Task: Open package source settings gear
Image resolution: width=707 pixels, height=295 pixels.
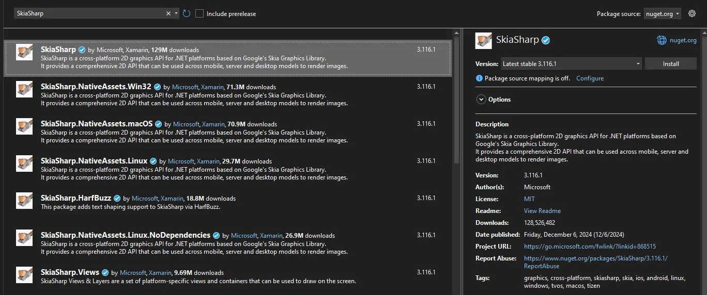Action: point(692,14)
